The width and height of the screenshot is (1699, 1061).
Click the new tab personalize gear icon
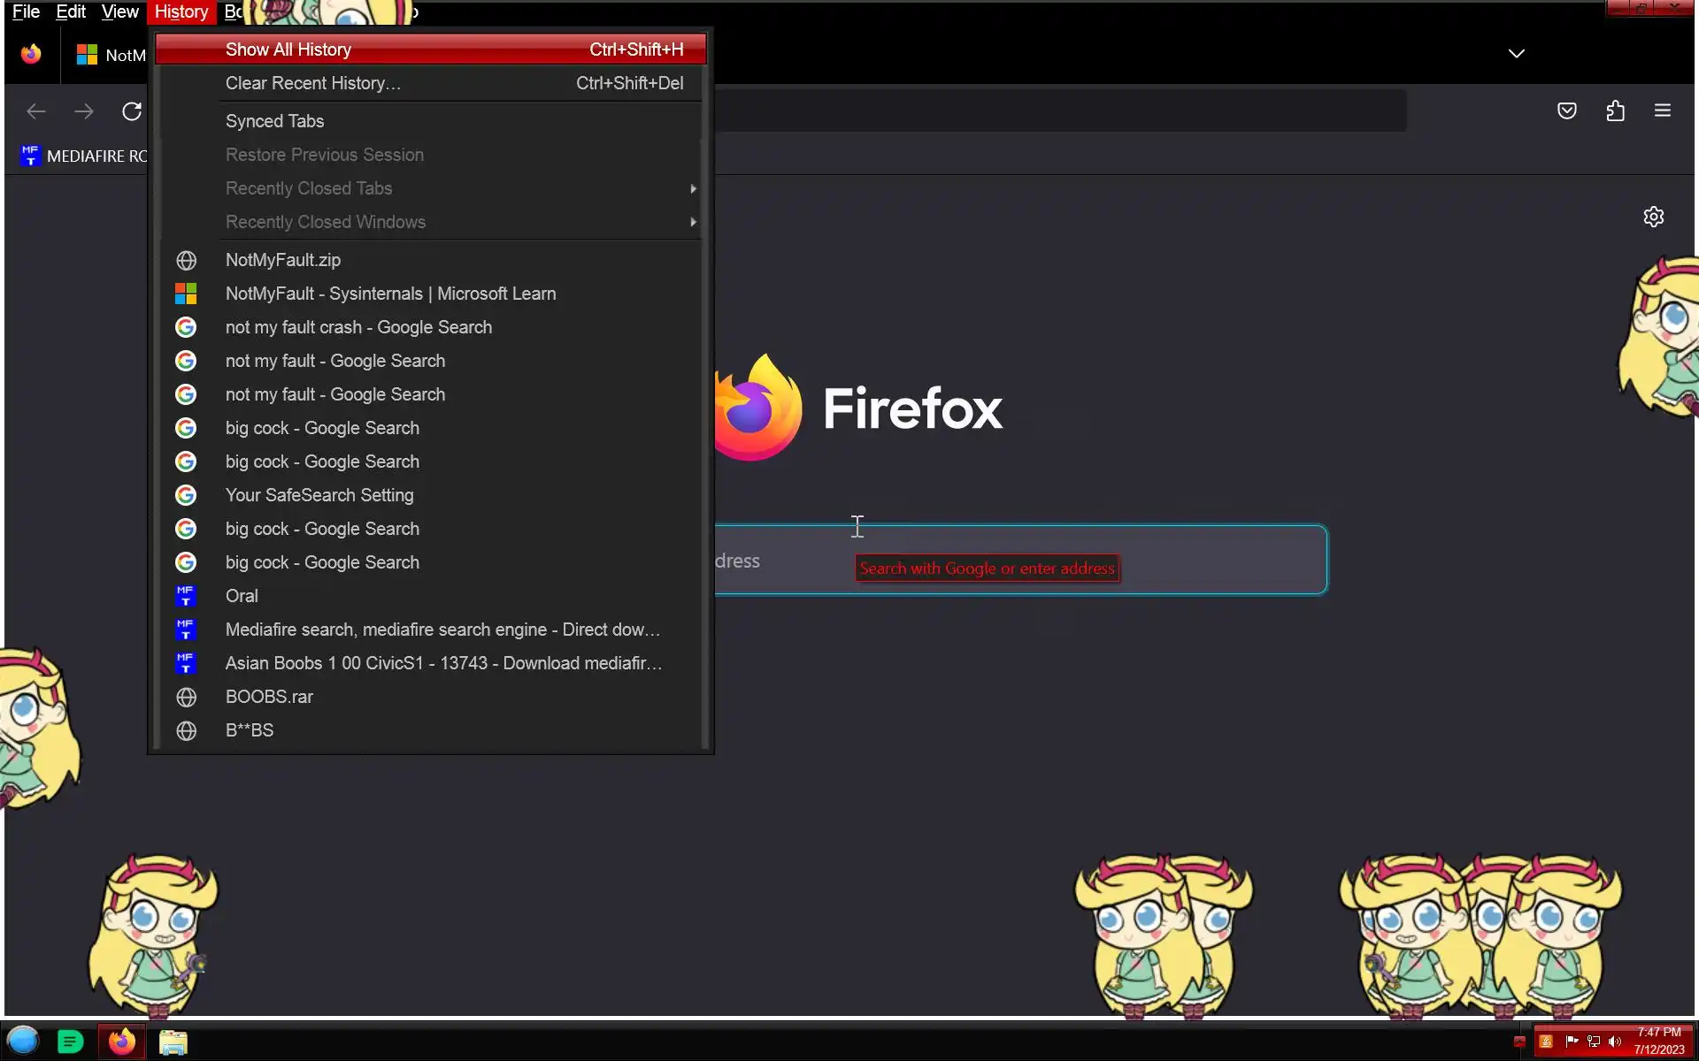[1653, 217]
